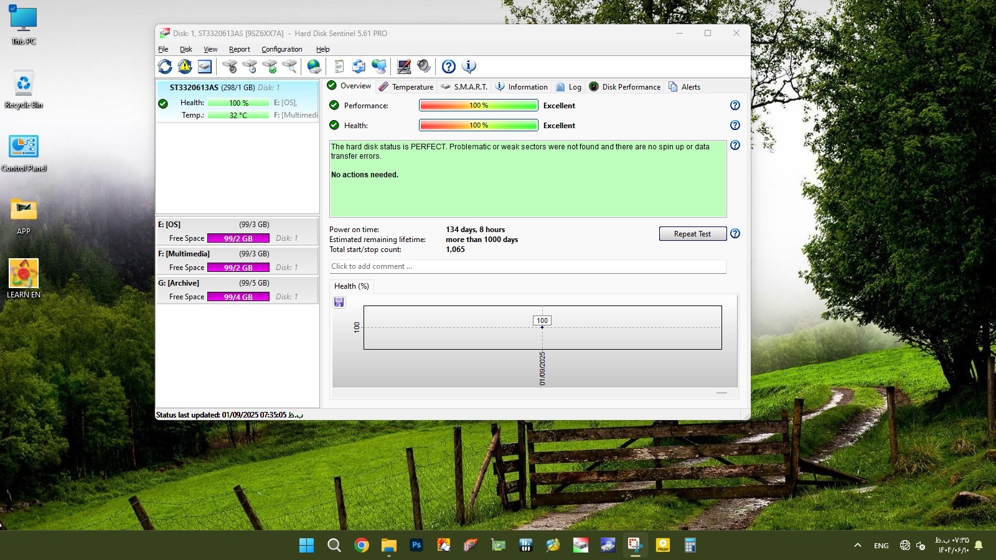
Task: Click the Health 100 % bar in Overview
Action: (x=479, y=125)
